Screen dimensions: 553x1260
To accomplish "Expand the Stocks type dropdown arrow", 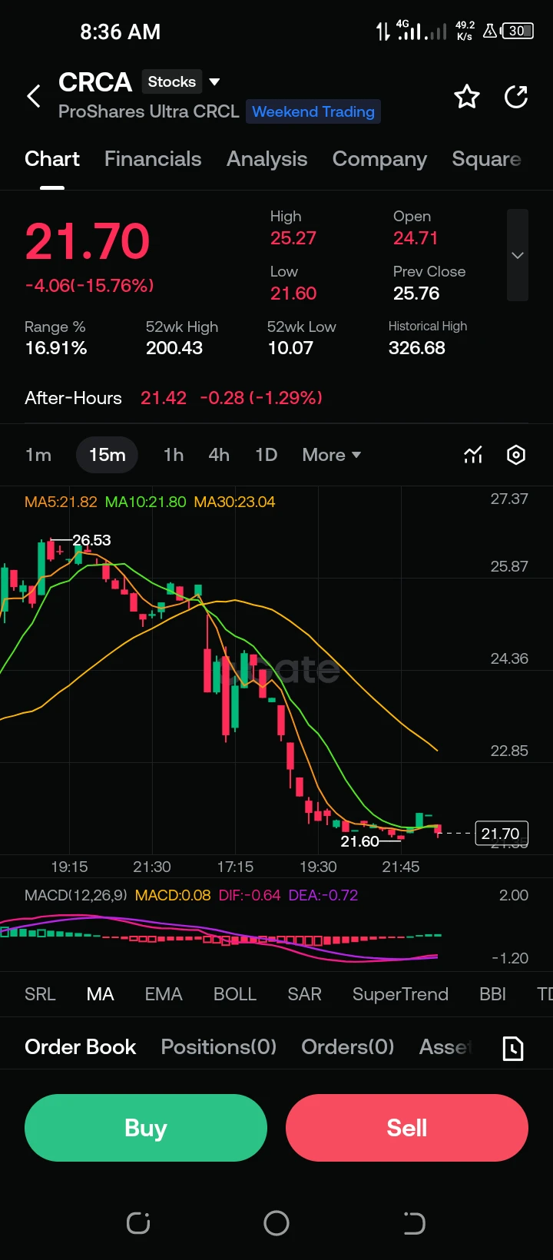I will tap(215, 81).
